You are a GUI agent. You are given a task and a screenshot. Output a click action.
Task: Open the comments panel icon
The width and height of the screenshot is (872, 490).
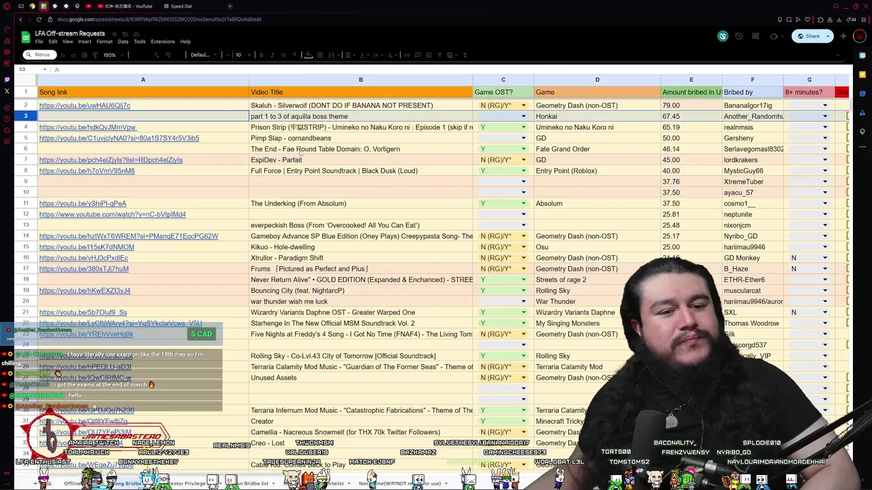click(756, 36)
